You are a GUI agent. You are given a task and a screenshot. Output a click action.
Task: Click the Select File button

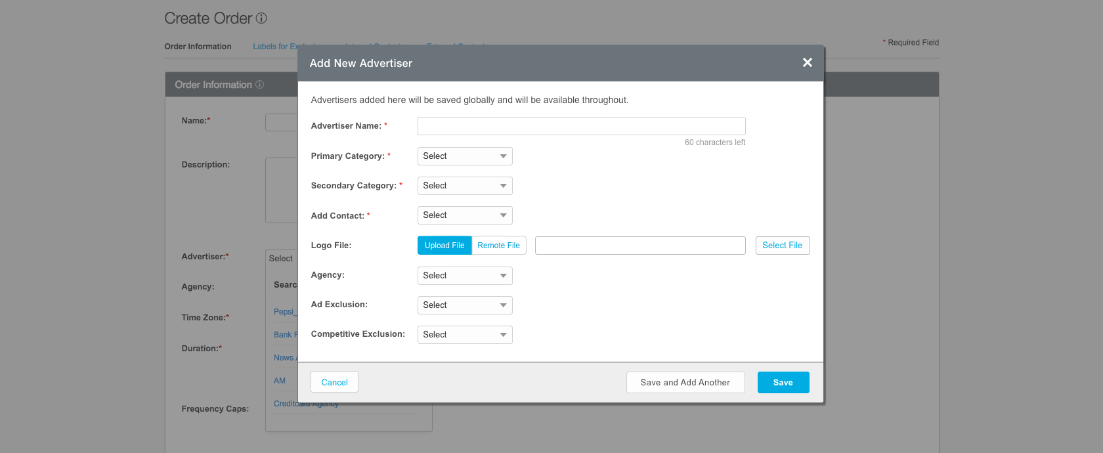[782, 246]
